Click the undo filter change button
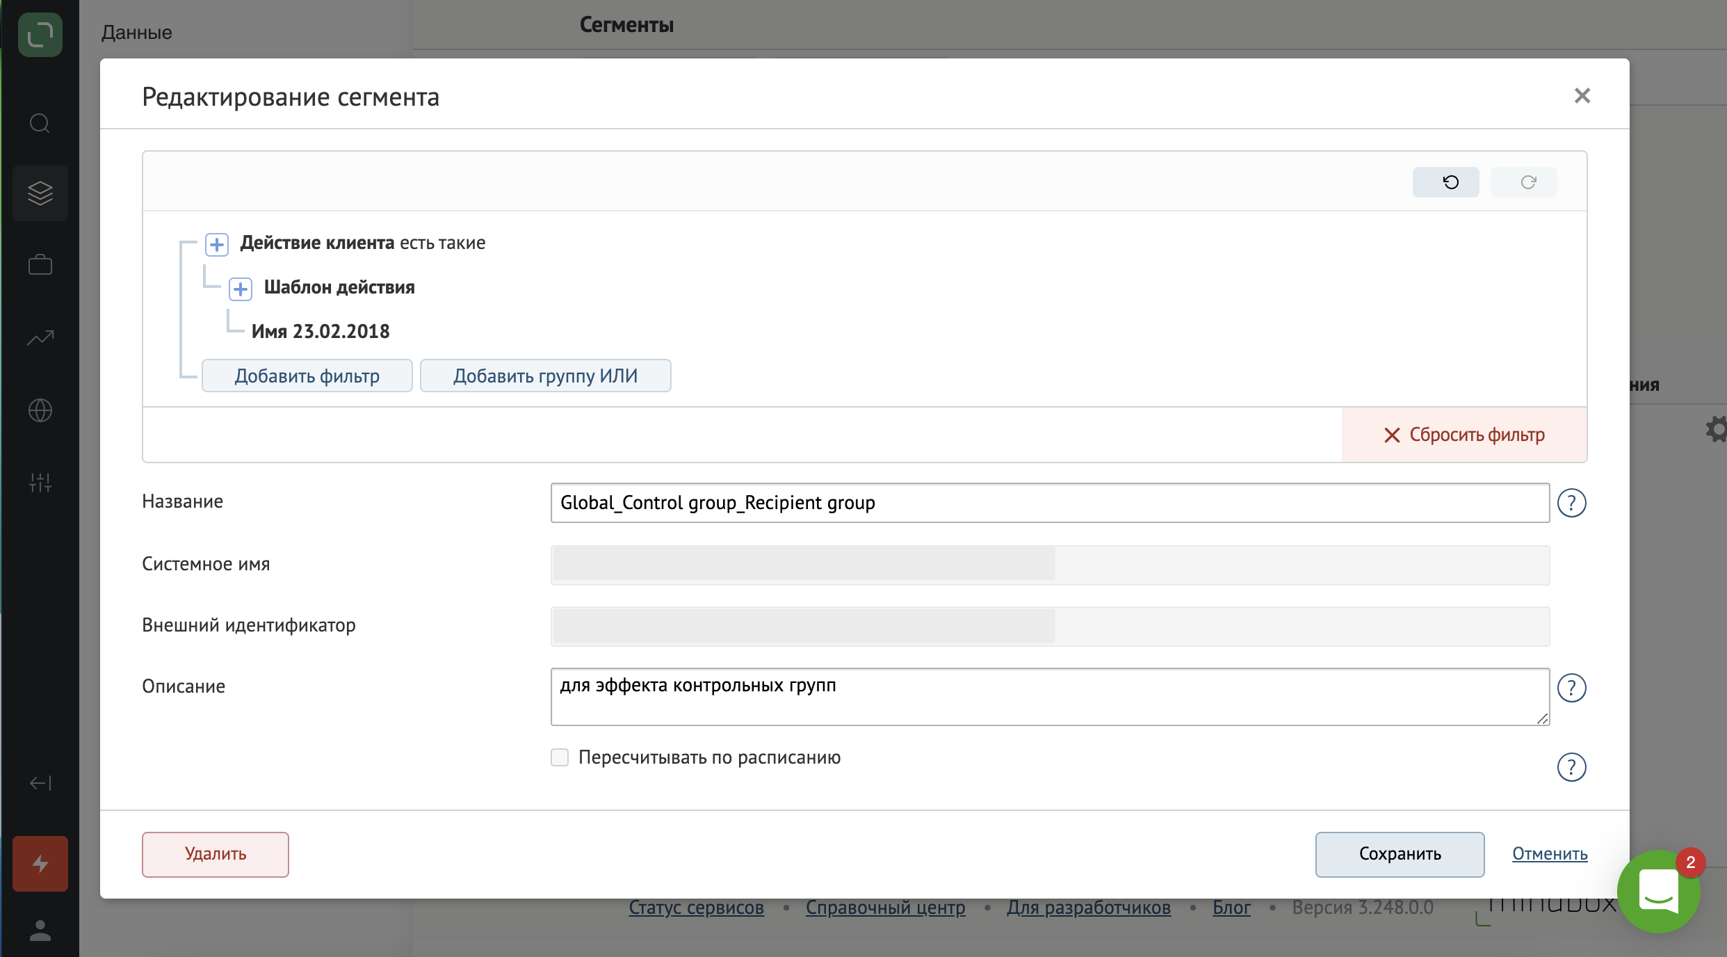This screenshot has height=957, width=1727. (x=1445, y=182)
